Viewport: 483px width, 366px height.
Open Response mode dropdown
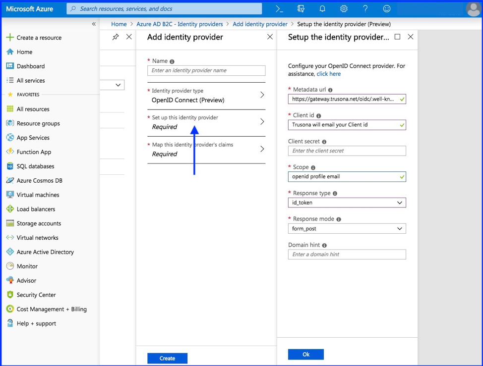(x=347, y=228)
